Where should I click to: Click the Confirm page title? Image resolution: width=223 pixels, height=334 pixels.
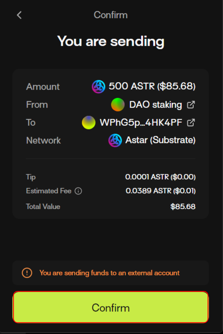coord(111,15)
